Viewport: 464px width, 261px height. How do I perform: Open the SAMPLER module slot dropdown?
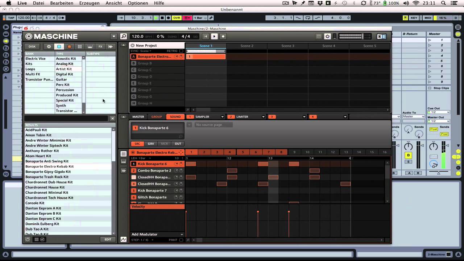[222, 117]
